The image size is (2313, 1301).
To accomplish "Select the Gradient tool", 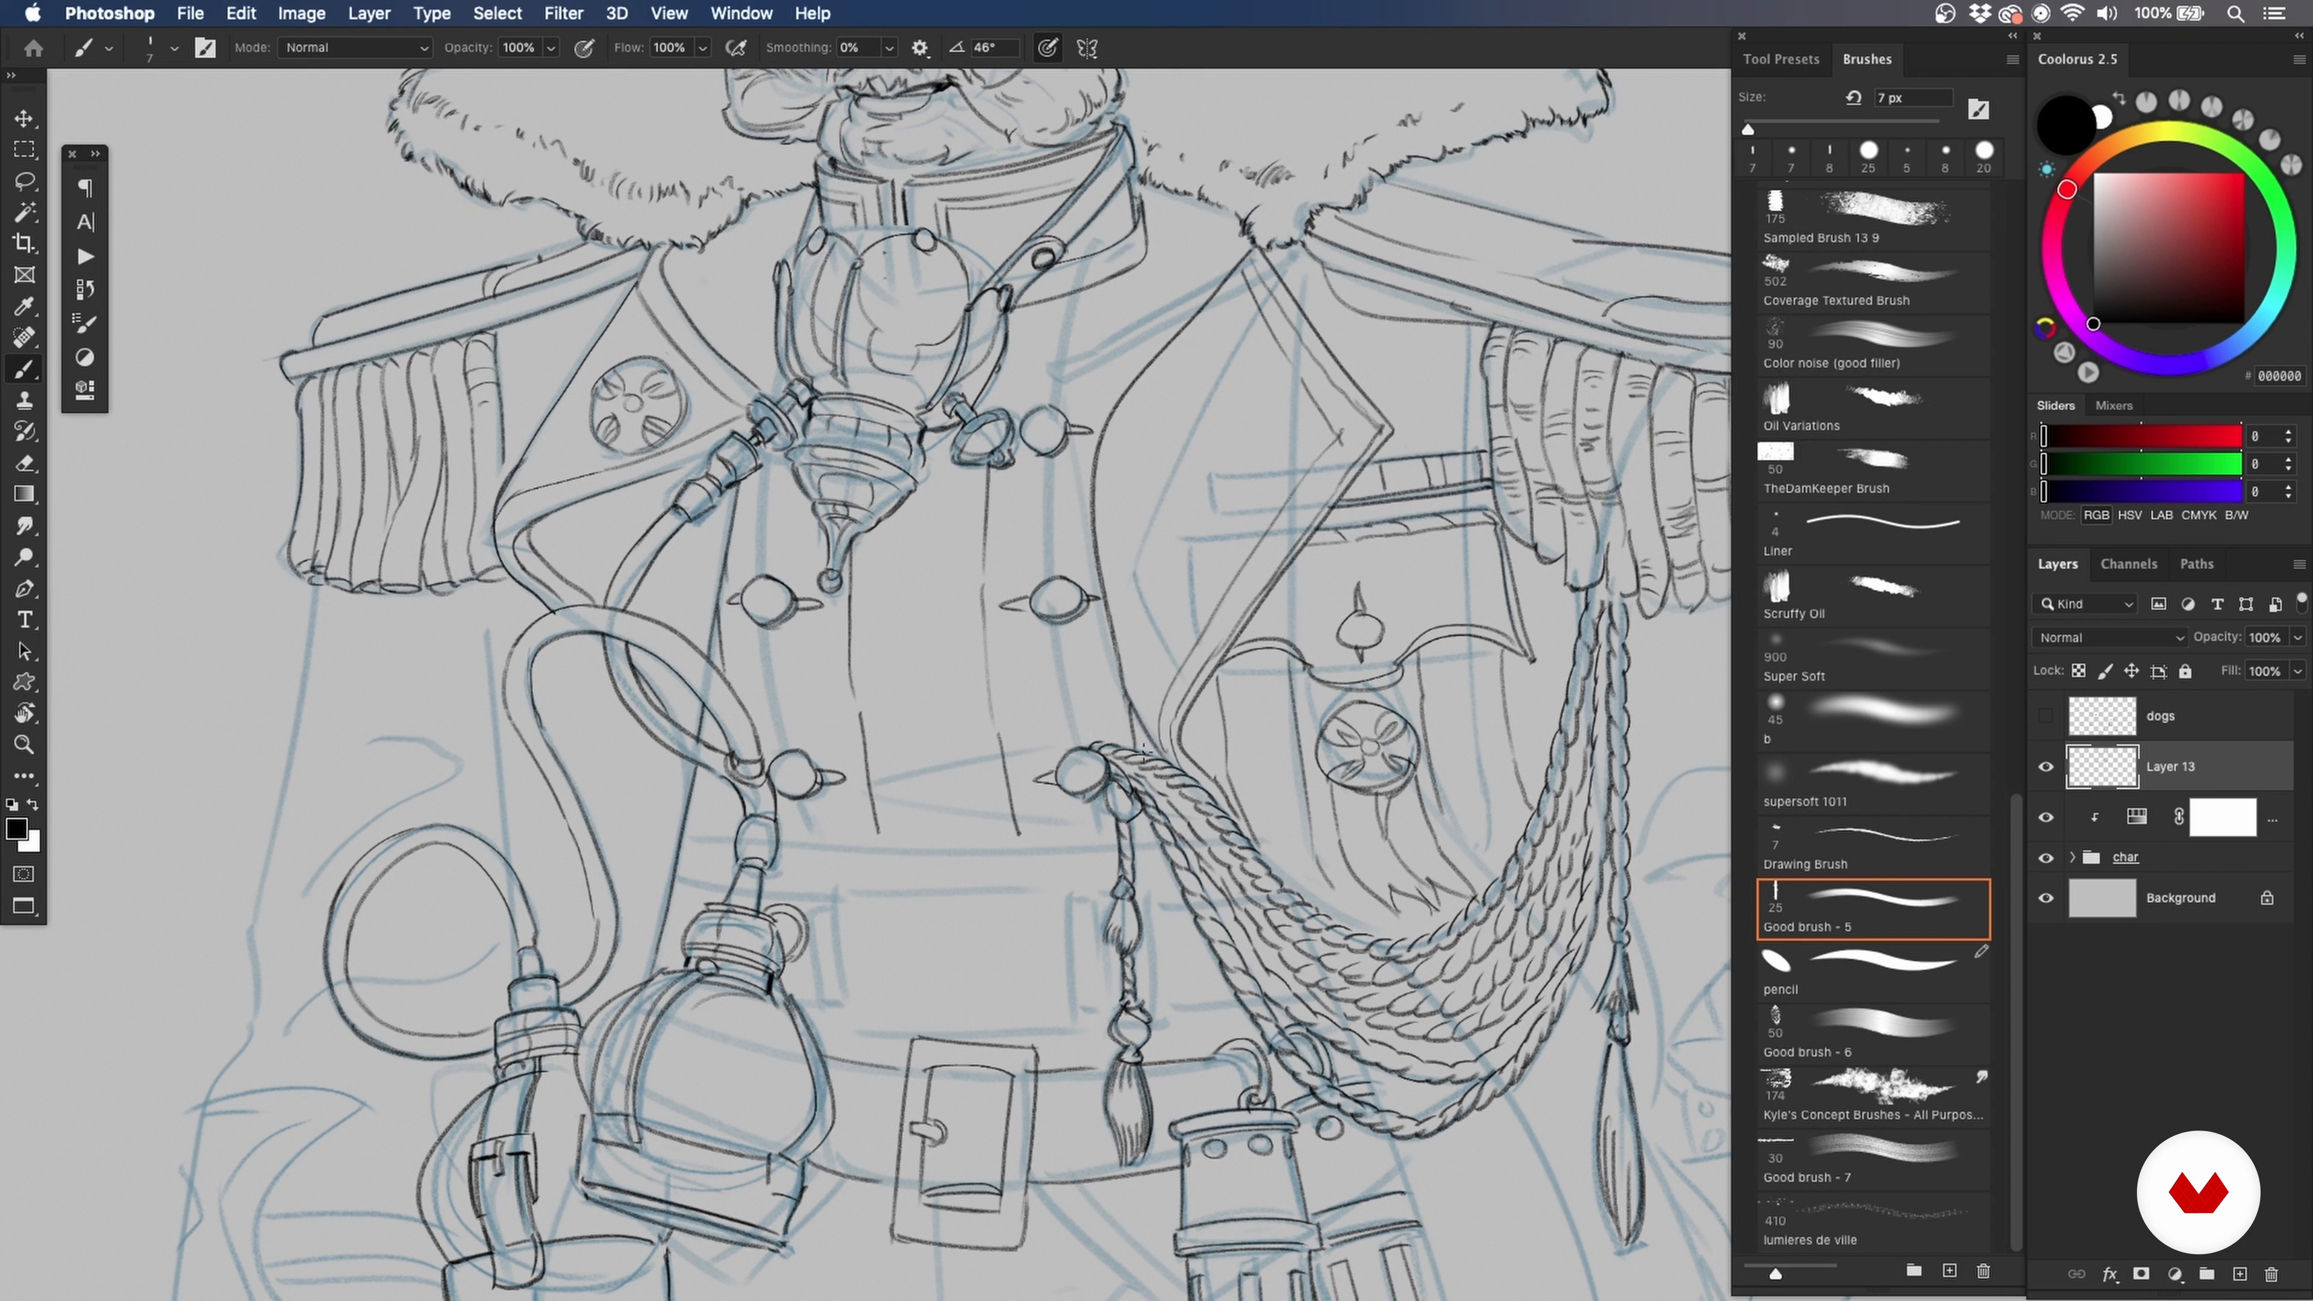I will click(24, 495).
